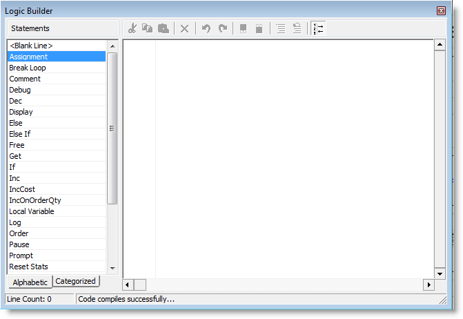The width and height of the screenshot is (463, 319).
Task: Click code editor scroll down arrow
Action: pos(440,274)
